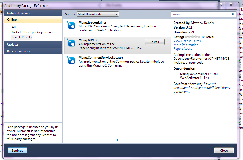
Task: Open the More Information link
Action: (186, 45)
